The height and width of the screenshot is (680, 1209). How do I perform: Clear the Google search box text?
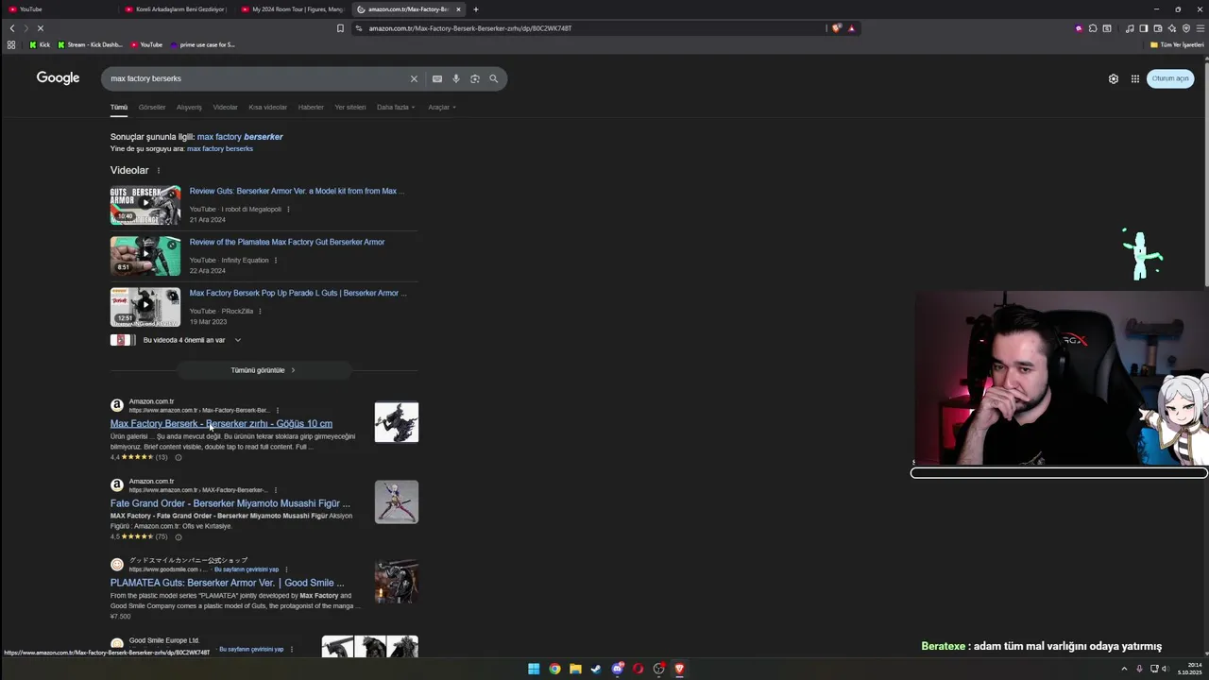click(x=413, y=78)
